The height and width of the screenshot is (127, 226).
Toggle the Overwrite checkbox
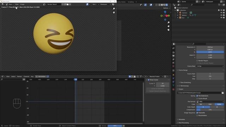pos(197,113)
